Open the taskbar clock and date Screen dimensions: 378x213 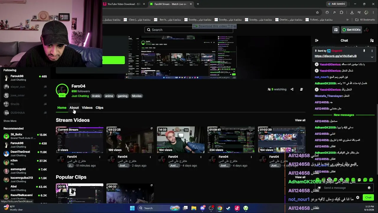click(x=369, y=208)
